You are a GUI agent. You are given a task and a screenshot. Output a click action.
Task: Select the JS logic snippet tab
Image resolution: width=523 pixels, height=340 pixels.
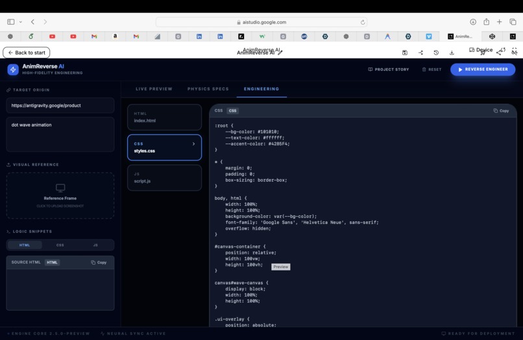(95, 245)
